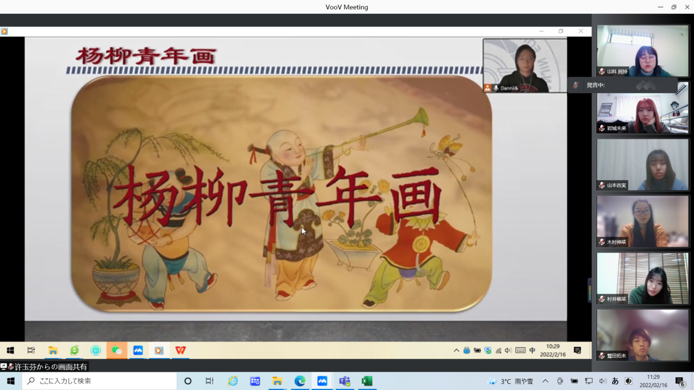
Task: Click the notification icon in the shared screen
Action: coord(577,350)
